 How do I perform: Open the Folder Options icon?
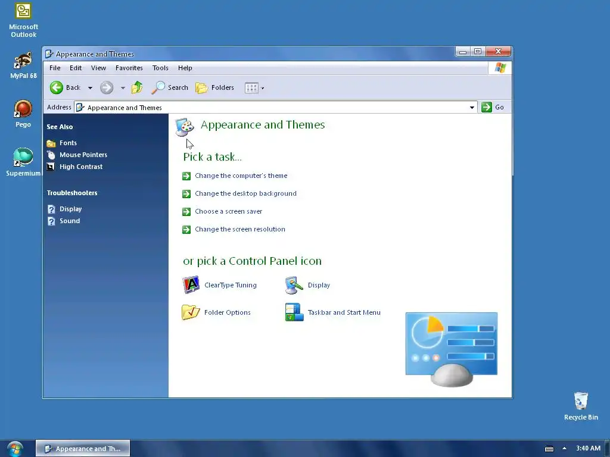tap(191, 312)
